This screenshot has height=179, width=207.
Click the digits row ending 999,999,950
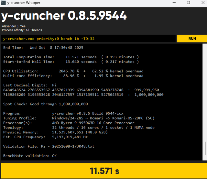(x=81, y=90)
